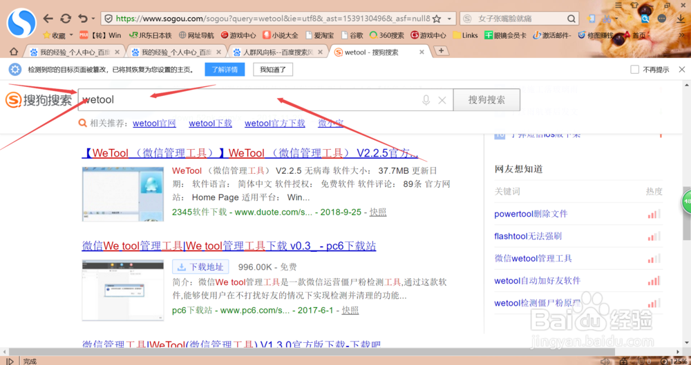The height and width of the screenshot is (365, 691).
Task: Close the wetool - 搜狗搜索 tab
Action: pos(422,52)
